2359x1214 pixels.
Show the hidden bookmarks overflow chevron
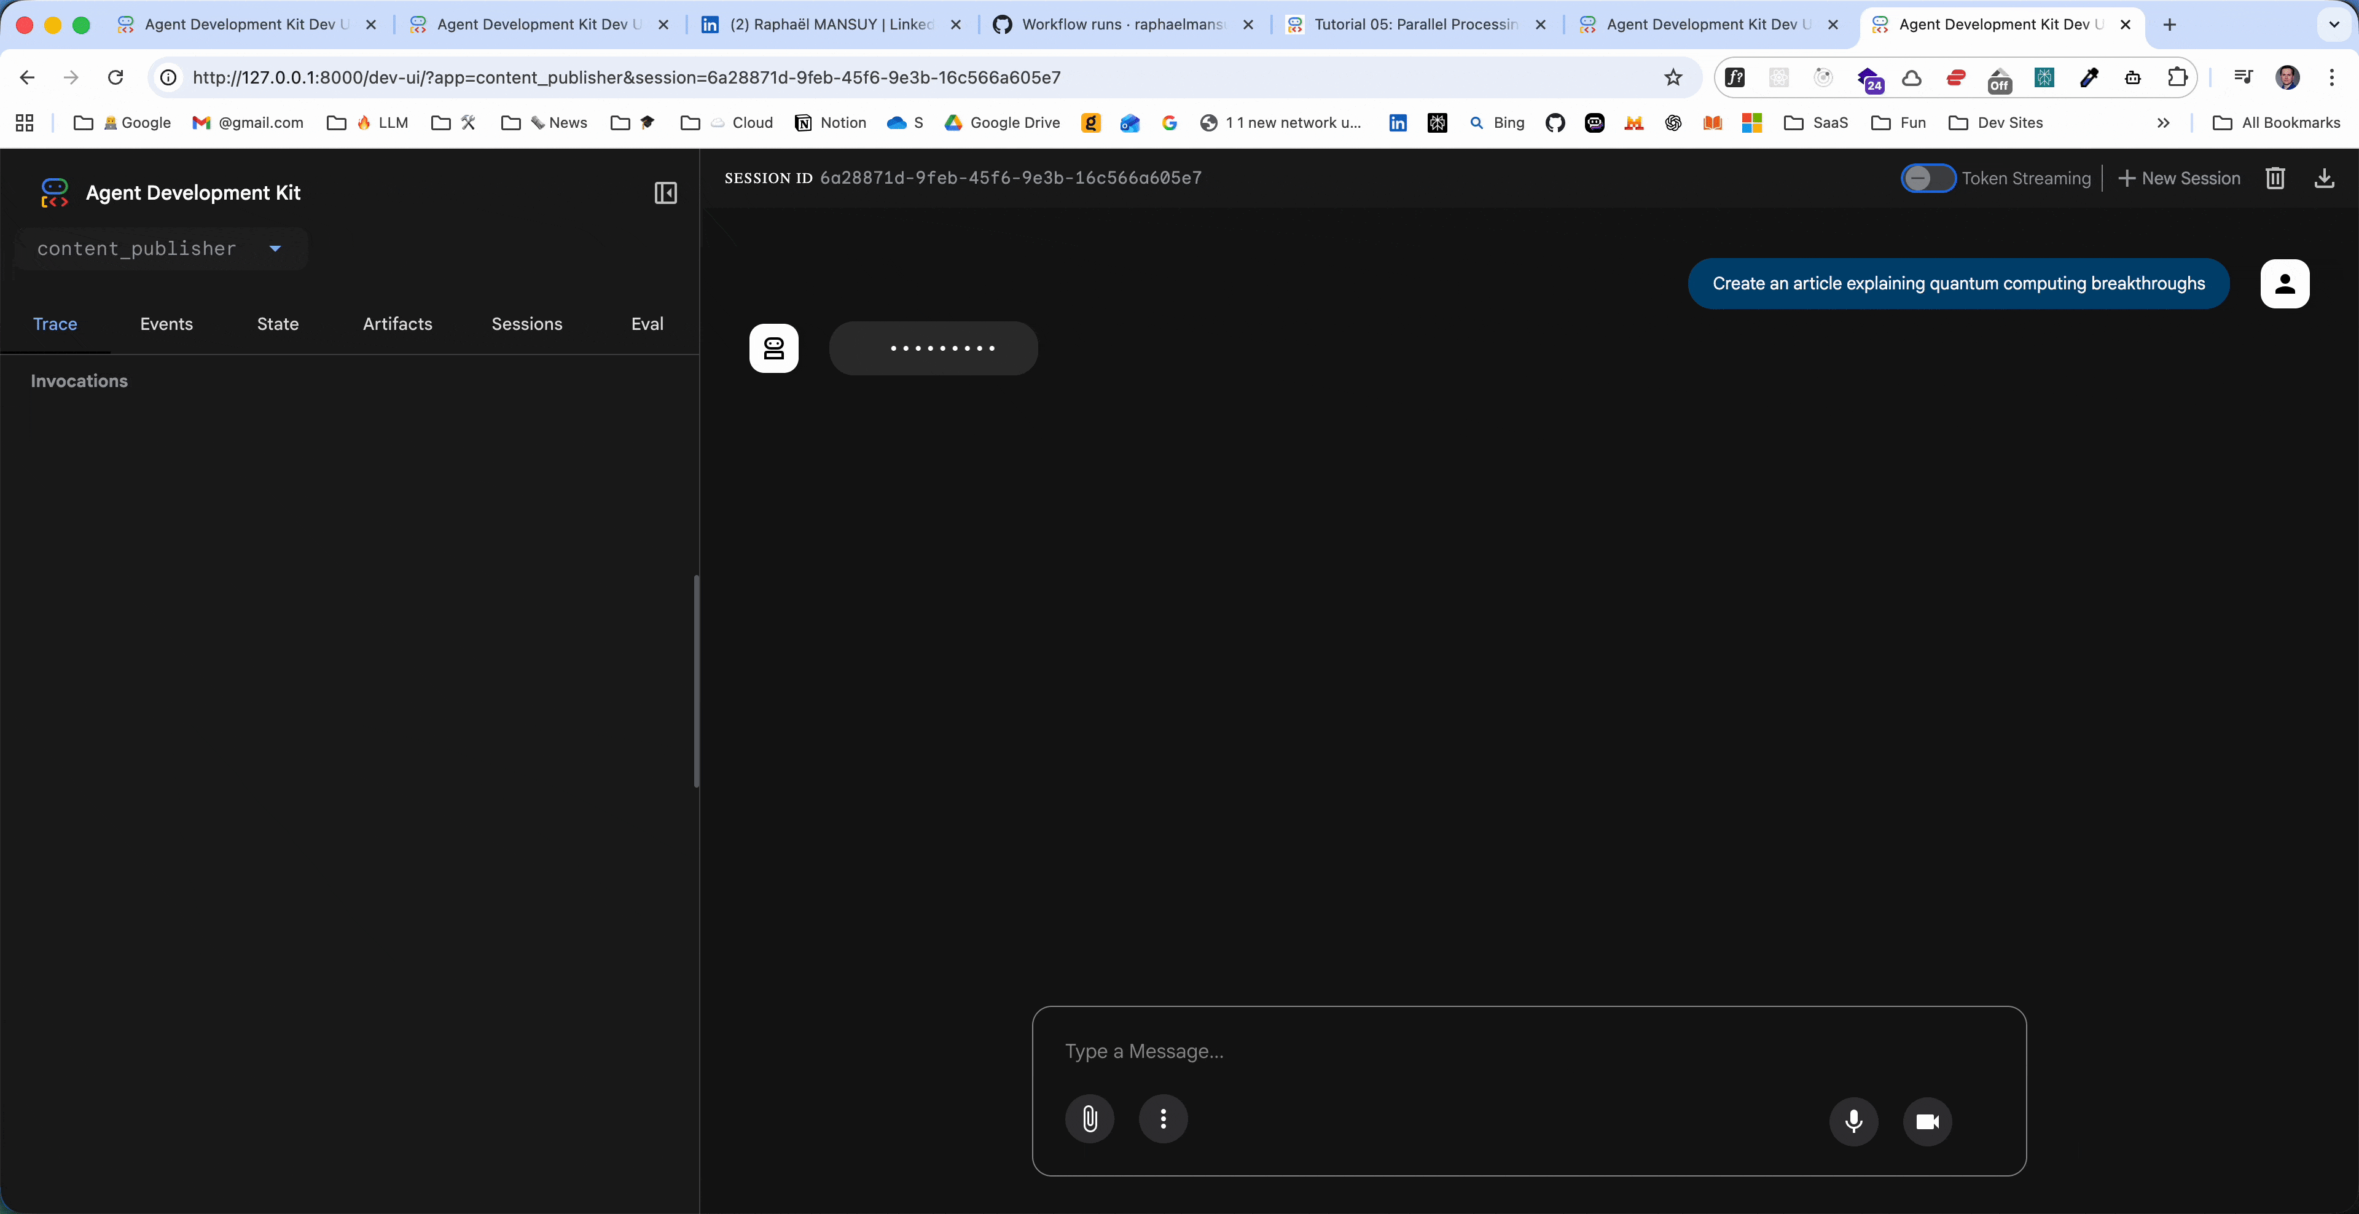coord(2163,123)
